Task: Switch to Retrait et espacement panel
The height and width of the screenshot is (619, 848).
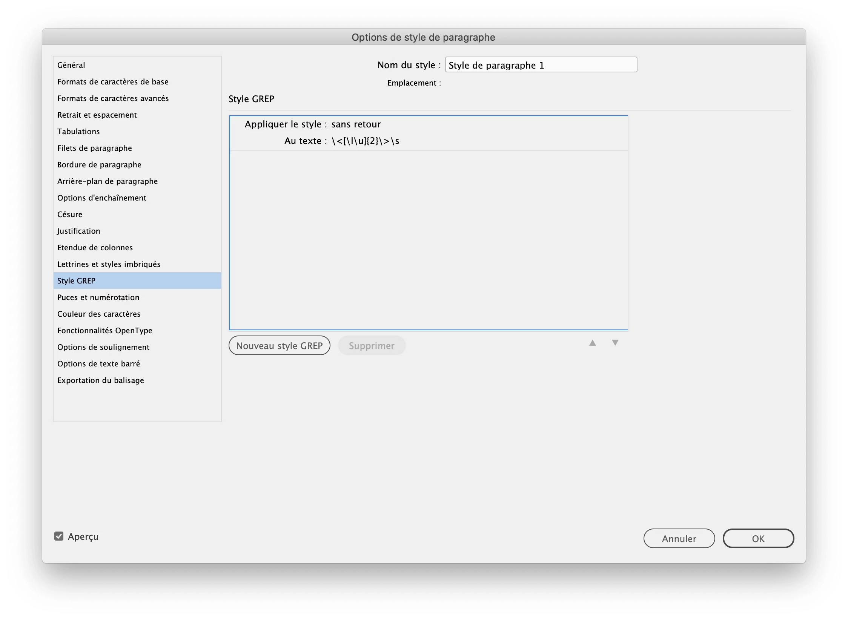Action: tap(97, 115)
